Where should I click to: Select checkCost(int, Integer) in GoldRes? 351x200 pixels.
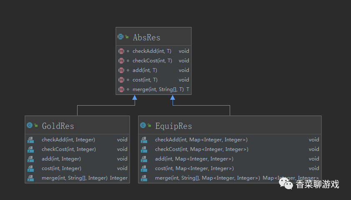[69, 149]
